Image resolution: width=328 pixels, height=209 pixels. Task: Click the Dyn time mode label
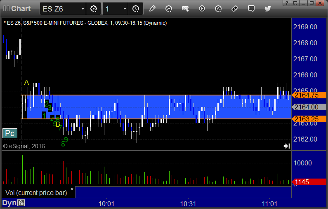(x=9, y=203)
